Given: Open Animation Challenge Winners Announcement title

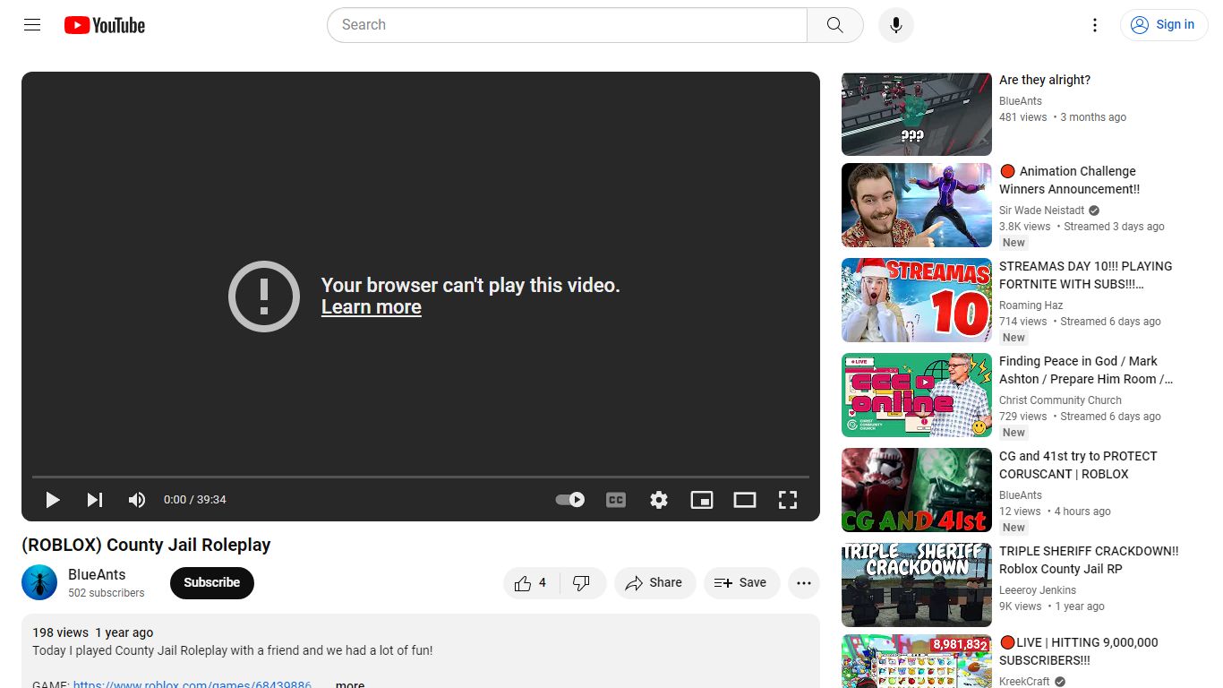Looking at the screenshot, I should [x=1070, y=180].
